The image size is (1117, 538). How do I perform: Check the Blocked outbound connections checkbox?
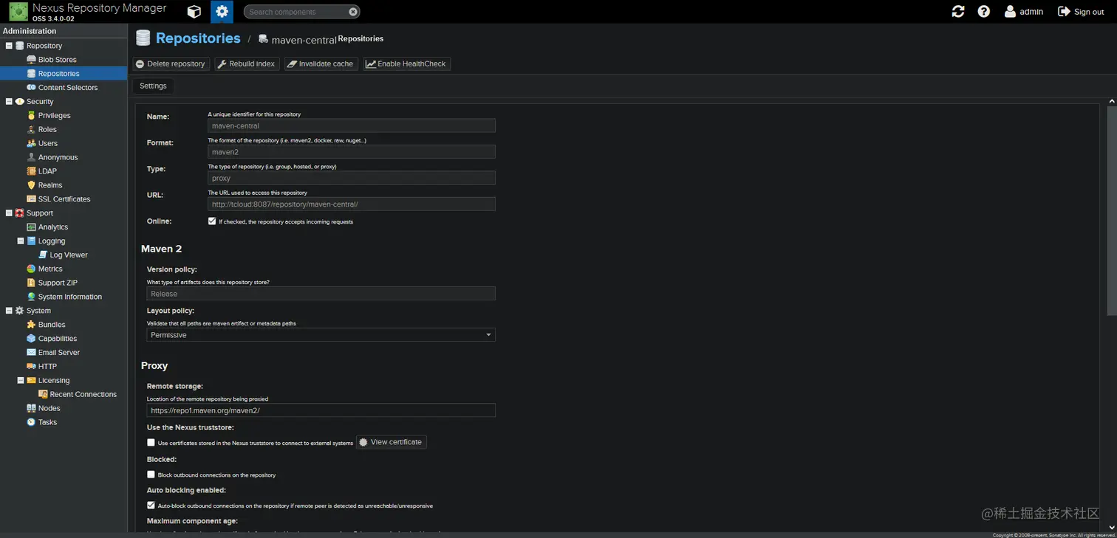tap(151, 475)
